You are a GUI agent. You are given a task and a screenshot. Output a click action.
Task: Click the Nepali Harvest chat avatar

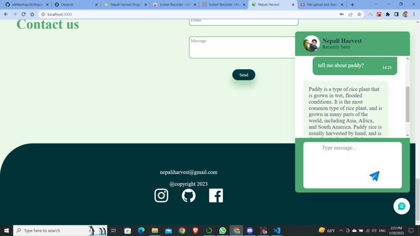(x=311, y=43)
